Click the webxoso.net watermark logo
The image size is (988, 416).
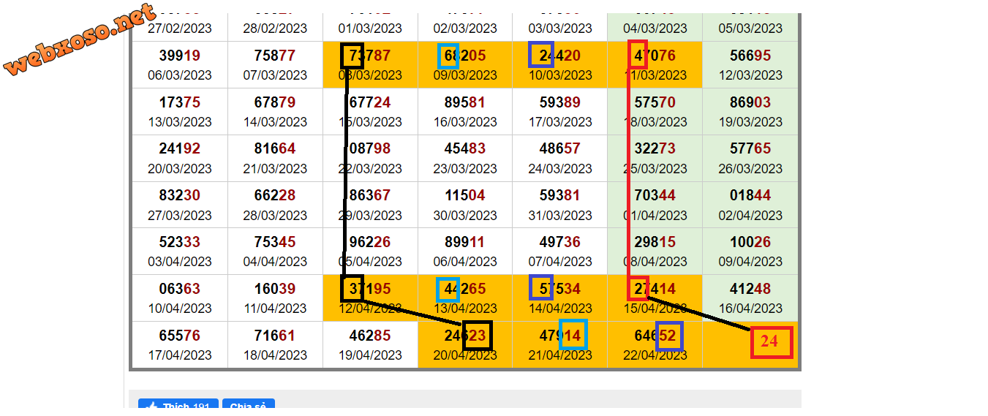80,40
